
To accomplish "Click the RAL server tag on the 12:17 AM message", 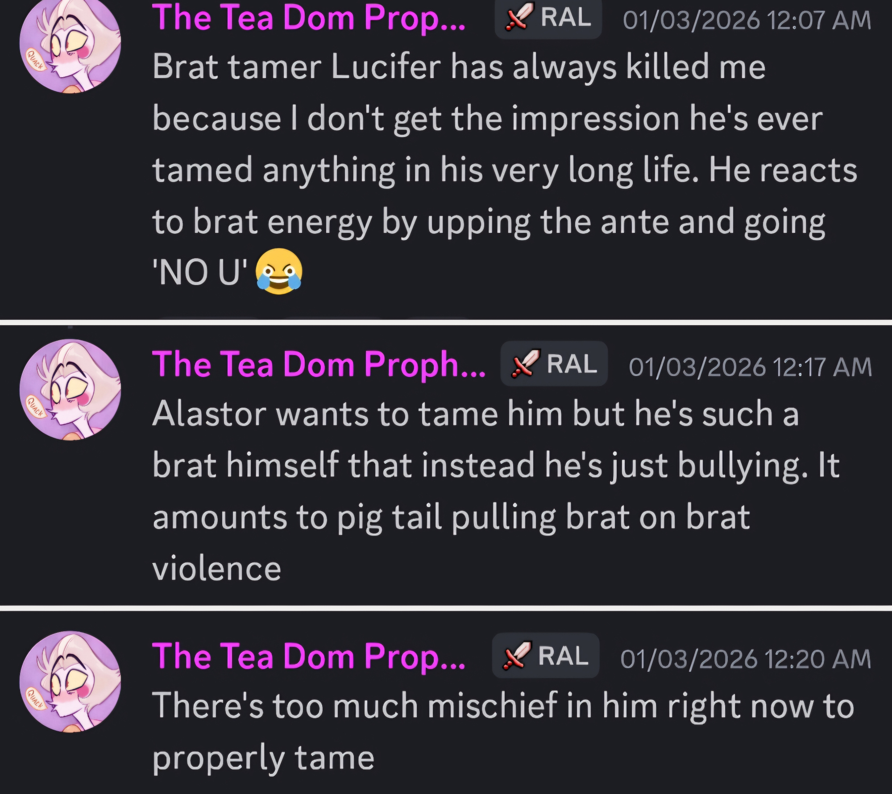I will [554, 364].
